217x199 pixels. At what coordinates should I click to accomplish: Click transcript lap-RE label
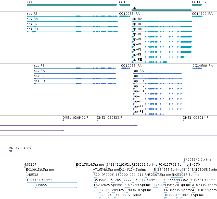(x=137, y=60)
